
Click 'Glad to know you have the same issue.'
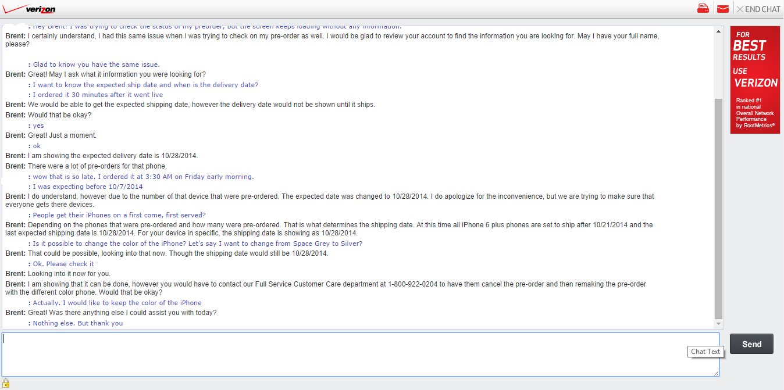(96, 65)
